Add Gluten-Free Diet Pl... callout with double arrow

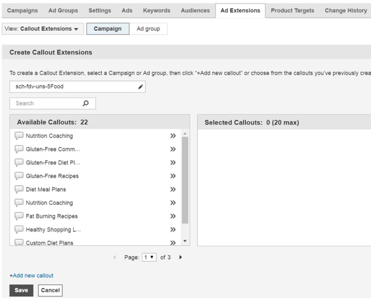[x=173, y=163]
